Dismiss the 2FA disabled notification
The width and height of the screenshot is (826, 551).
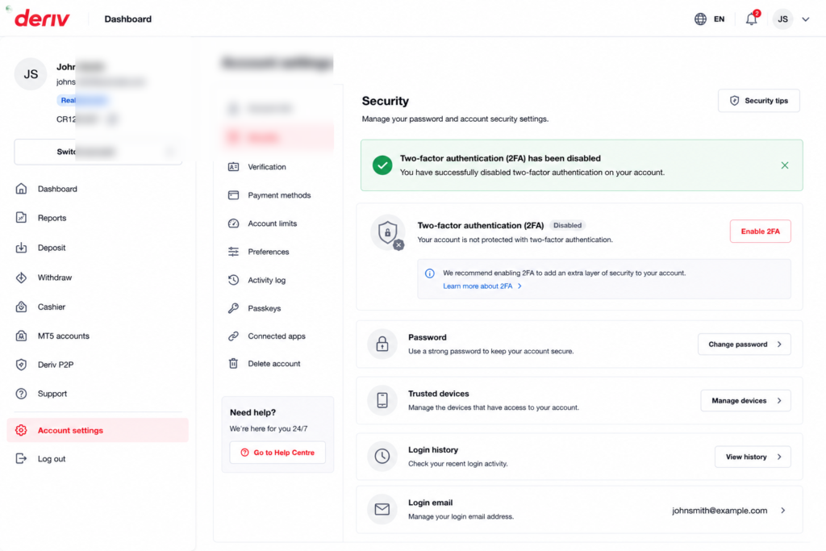784,165
